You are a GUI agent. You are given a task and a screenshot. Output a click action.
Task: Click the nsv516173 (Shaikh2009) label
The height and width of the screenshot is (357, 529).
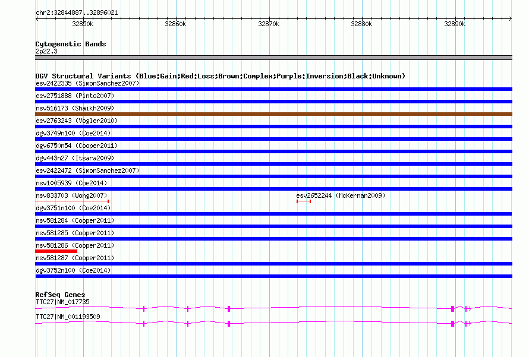[x=75, y=108]
